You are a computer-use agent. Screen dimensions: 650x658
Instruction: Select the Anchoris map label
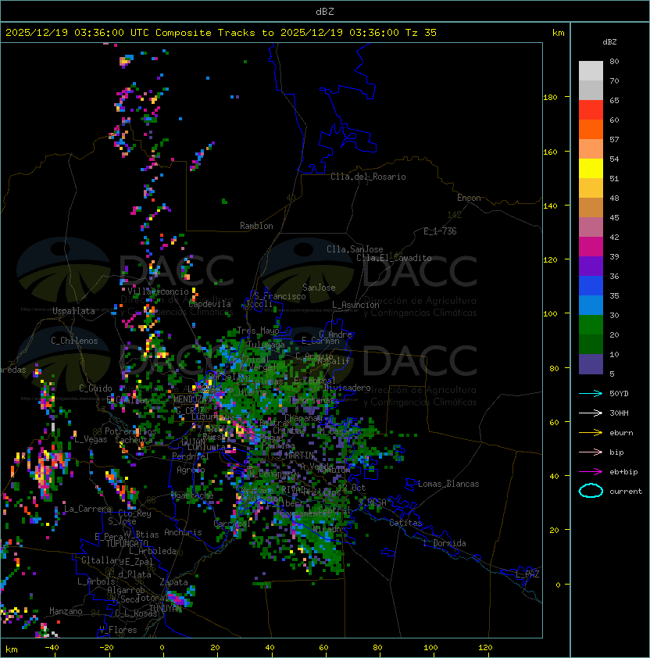point(183,532)
